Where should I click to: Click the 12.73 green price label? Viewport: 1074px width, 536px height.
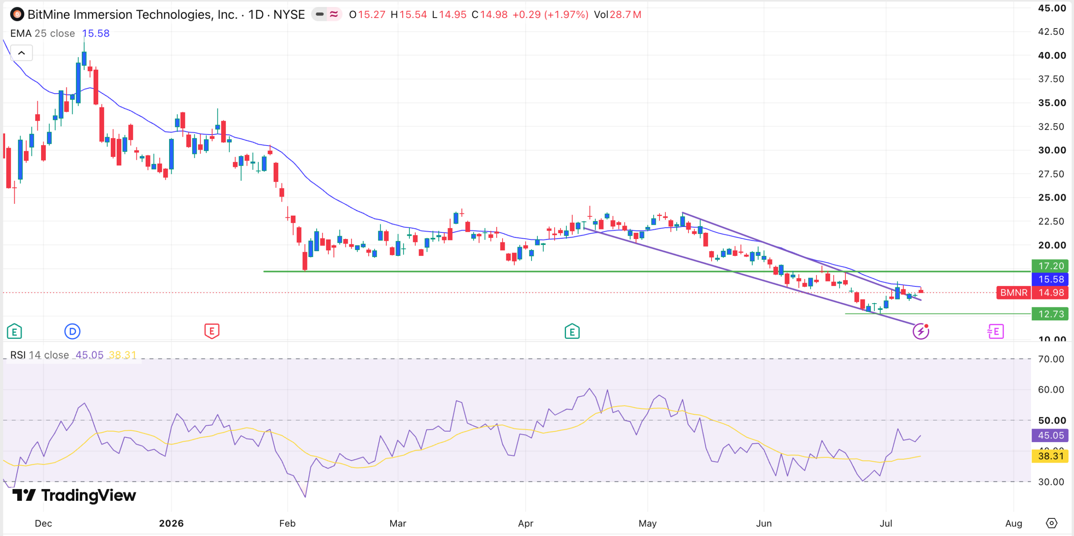tap(1050, 314)
